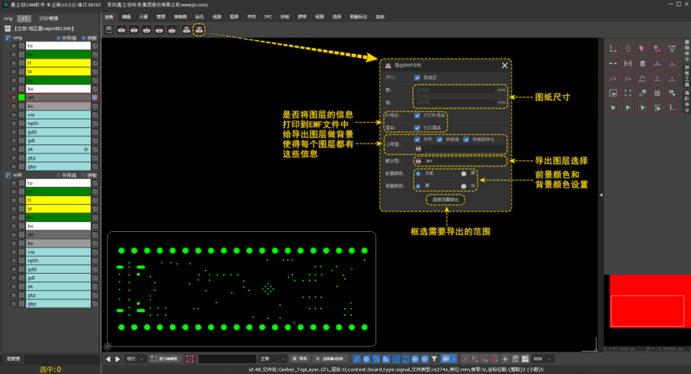Click the layer picker icon in the 公用层 row
The width and height of the screenshot is (691, 374).
(418, 149)
